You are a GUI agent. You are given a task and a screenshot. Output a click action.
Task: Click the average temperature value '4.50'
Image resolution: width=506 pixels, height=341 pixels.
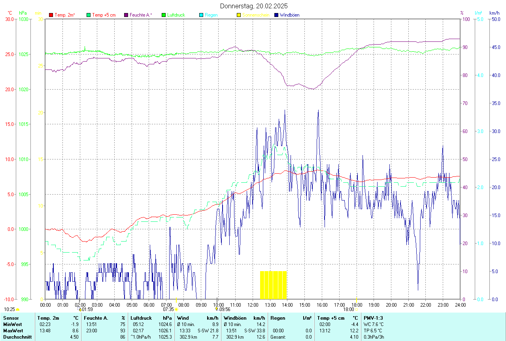74,337
